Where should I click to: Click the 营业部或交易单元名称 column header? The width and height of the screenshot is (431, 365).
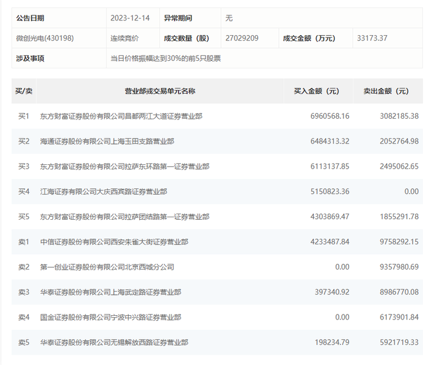point(160,91)
